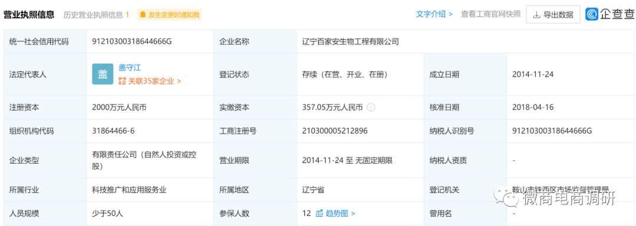Select approval date 2018-04-16
Screen dimensions: 636x226
(533, 108)
